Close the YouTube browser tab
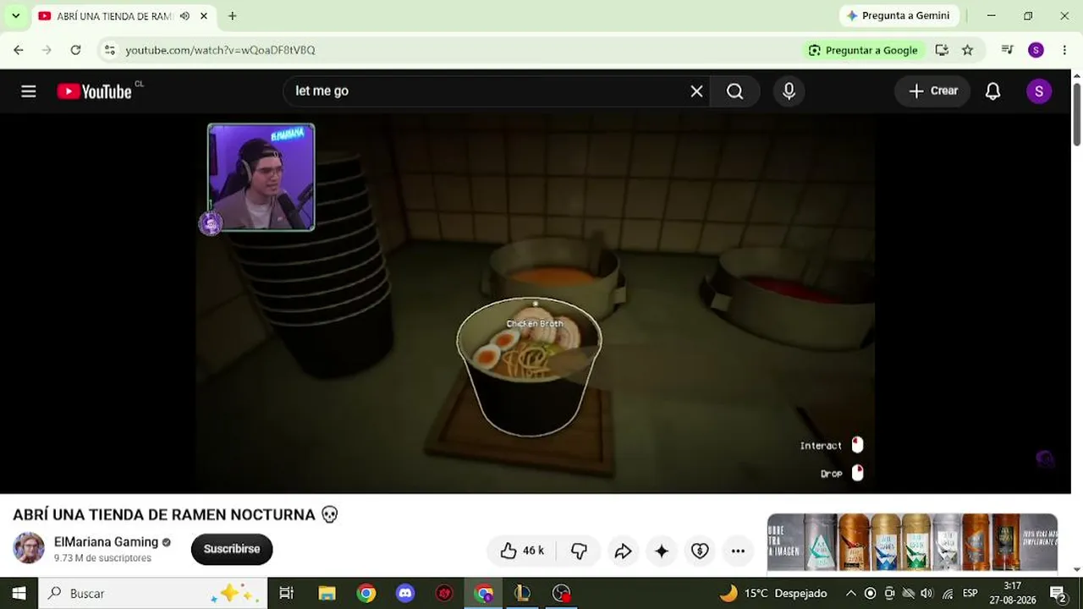1083x609 pixels. [204, 16]
